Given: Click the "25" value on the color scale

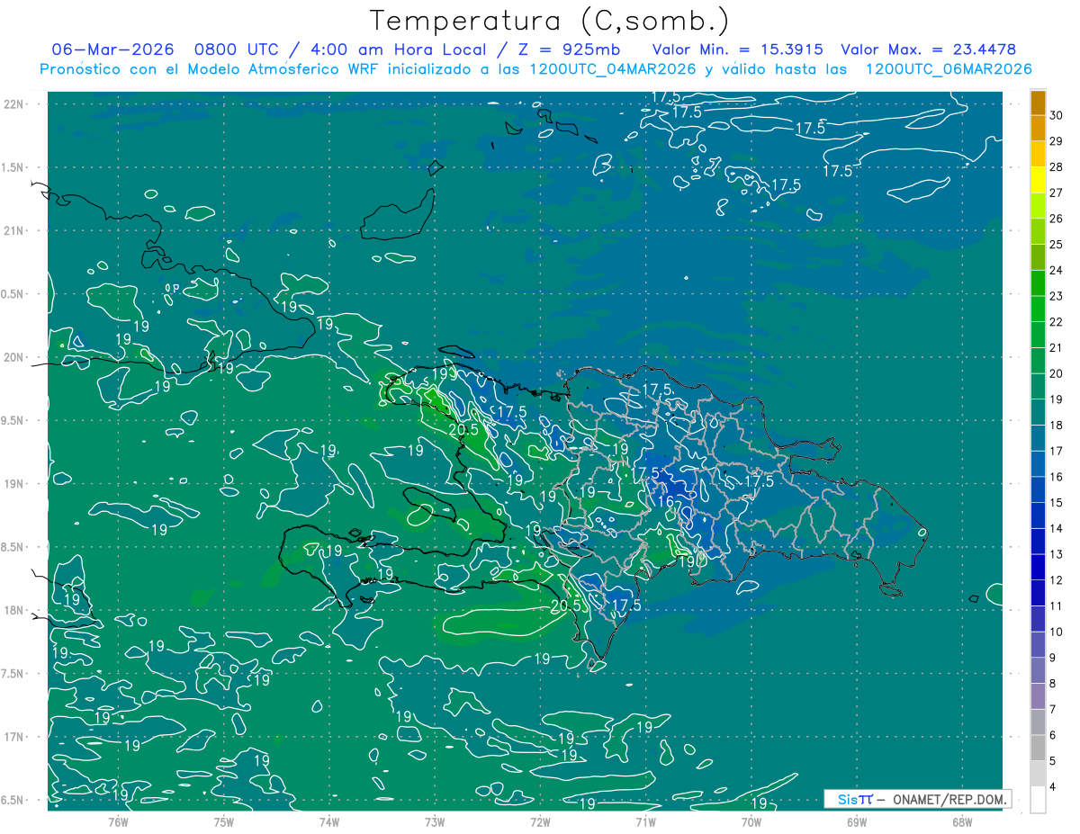Looking at the screenshot, I should [x=1057, y=244].
